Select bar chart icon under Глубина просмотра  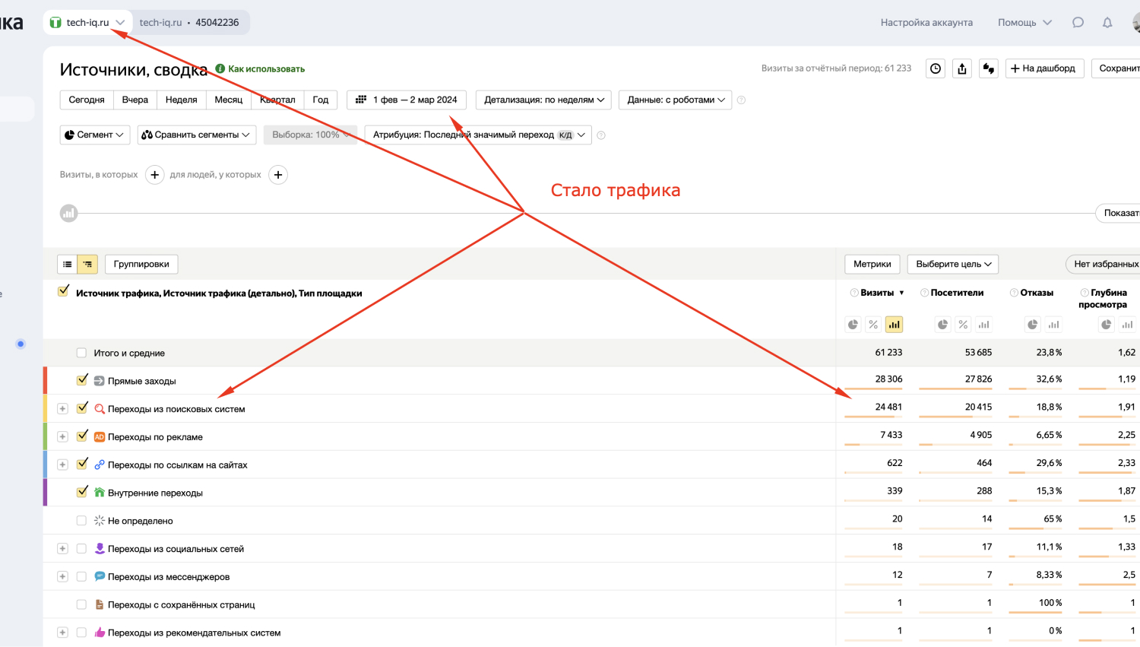click(1127, 325)
